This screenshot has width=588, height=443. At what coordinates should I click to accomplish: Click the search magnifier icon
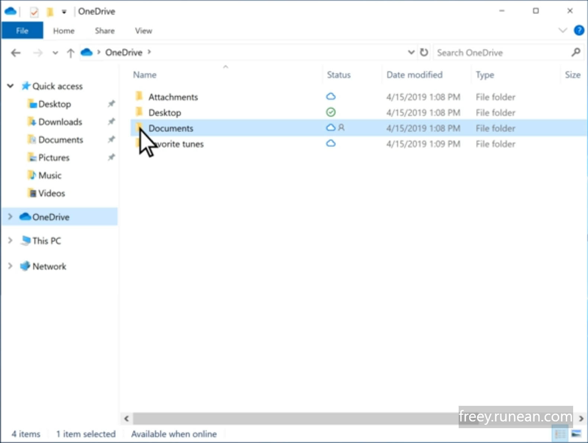576,52
